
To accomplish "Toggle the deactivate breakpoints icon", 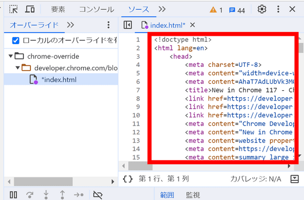I will click(98, 195).
